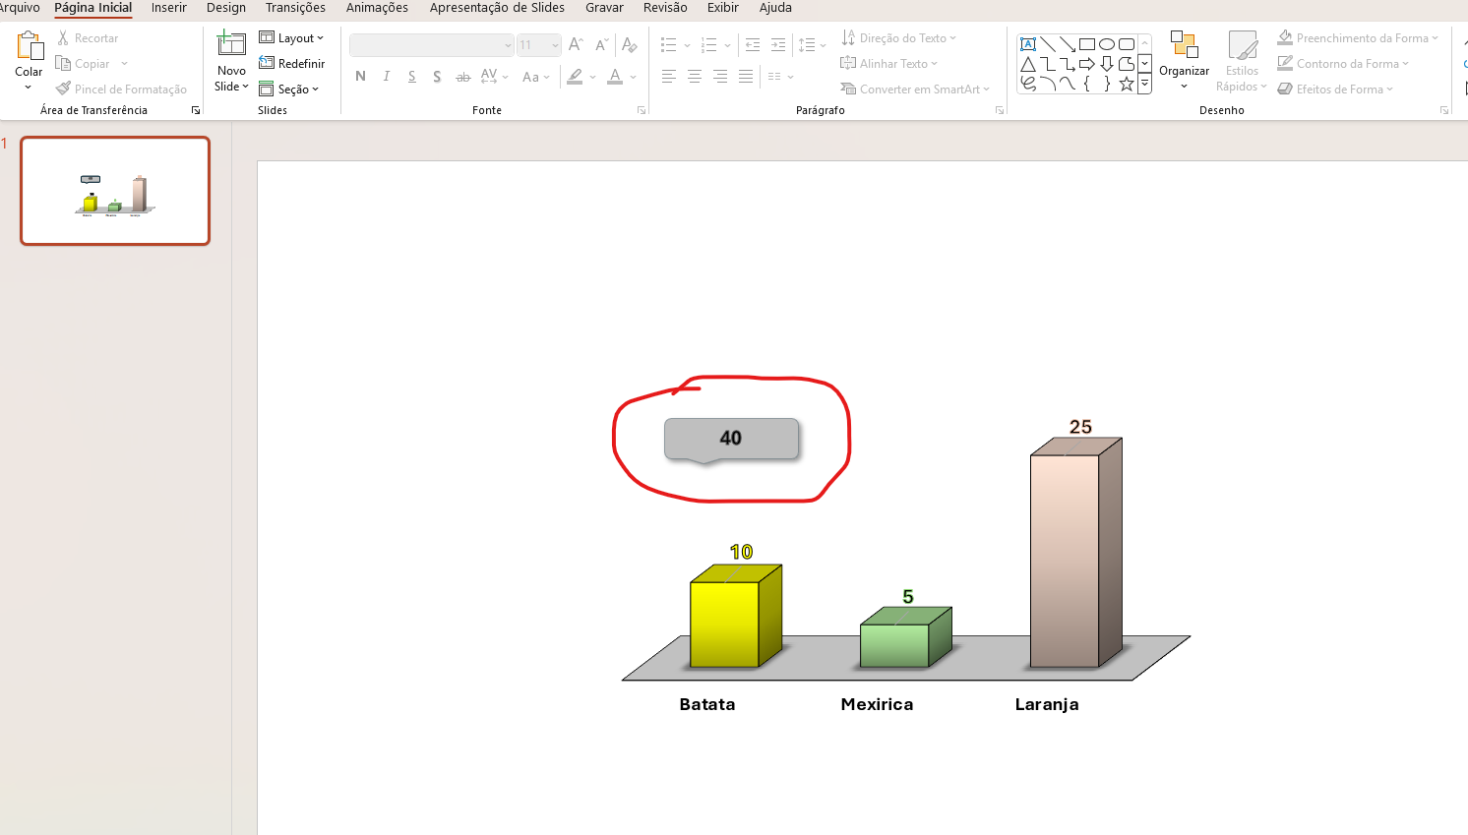The image size is (1468, 835).
Task: Toggle italic (I) formatting
Action: click(387, 77)
